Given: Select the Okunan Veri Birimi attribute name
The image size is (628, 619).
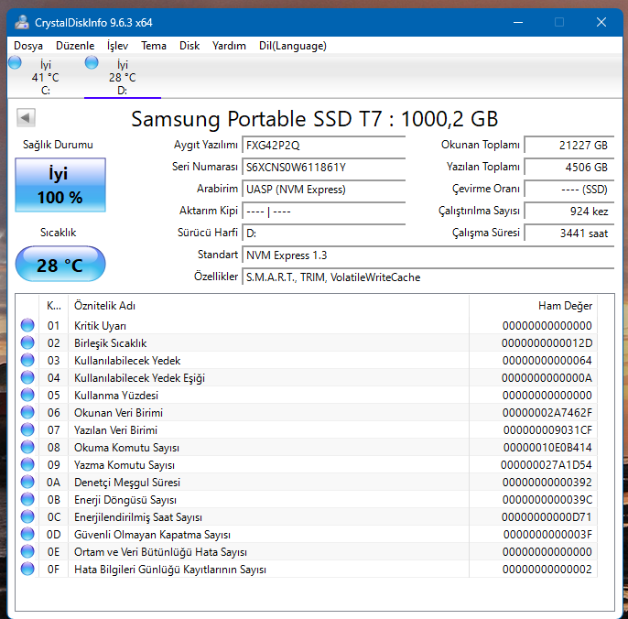Looking at the screenshot, I should coord(119,413).
